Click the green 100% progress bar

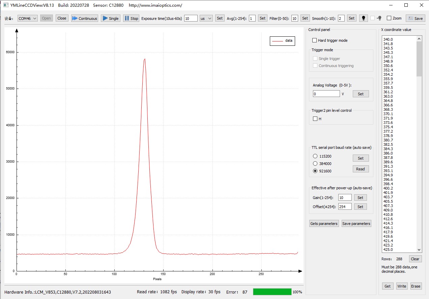pyautogui.click(x=272, y=292)
